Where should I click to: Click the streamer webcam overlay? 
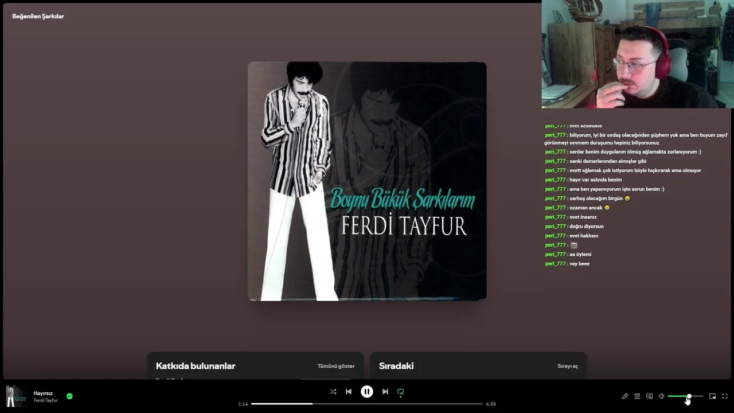coord(638,54)
